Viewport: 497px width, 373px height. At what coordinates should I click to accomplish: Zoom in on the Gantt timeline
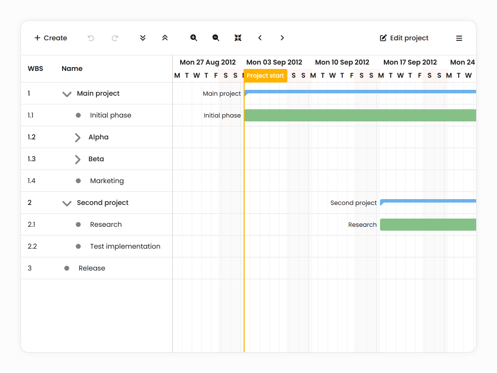pos(194,38)
